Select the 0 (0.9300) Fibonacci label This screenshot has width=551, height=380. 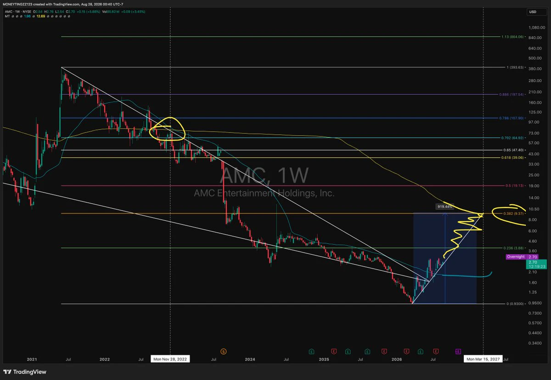(514, 303)
